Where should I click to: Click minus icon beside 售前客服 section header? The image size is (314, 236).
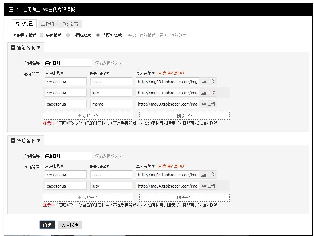coord(13,48)
